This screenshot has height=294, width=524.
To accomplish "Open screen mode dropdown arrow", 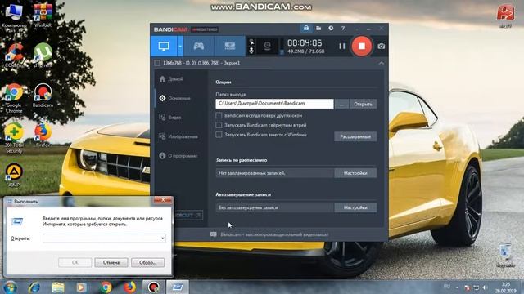I will click(x=180, y=47).
